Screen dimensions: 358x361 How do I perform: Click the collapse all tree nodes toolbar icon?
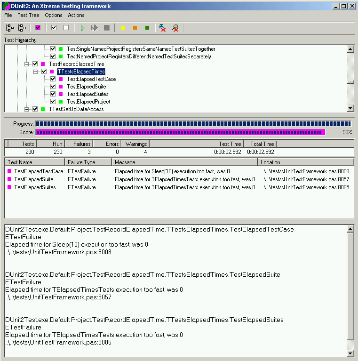22,28
